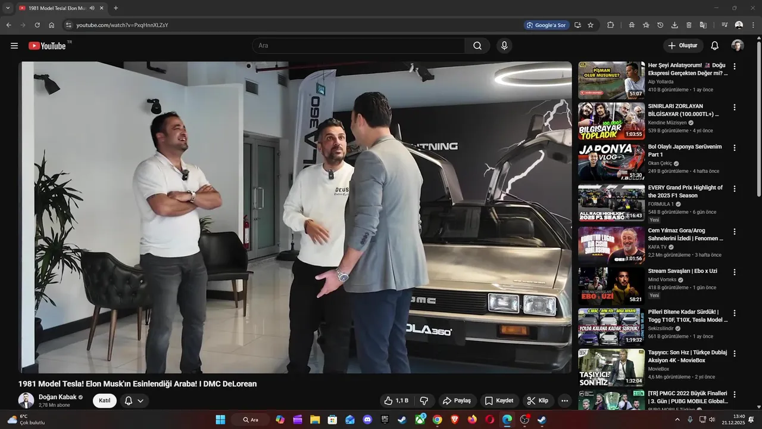Open more actions below the video
Image resolution: width=762 pixels, height=429 pixels.
coord(564,401)
